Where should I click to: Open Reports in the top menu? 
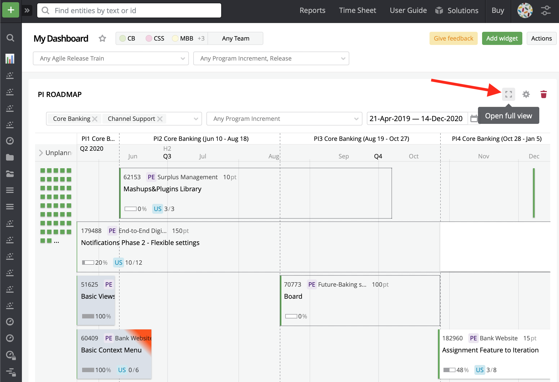click(x=312, y=10)
